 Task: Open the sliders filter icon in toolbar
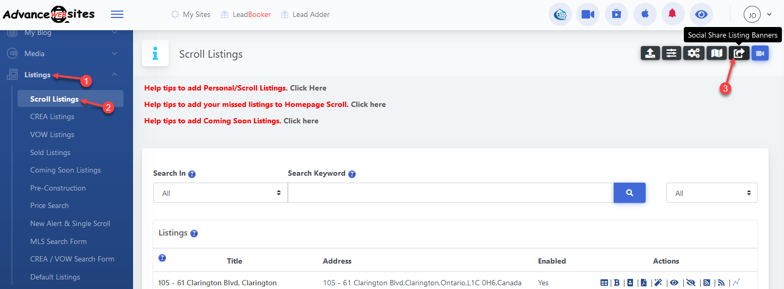click(x=672, y=53)
